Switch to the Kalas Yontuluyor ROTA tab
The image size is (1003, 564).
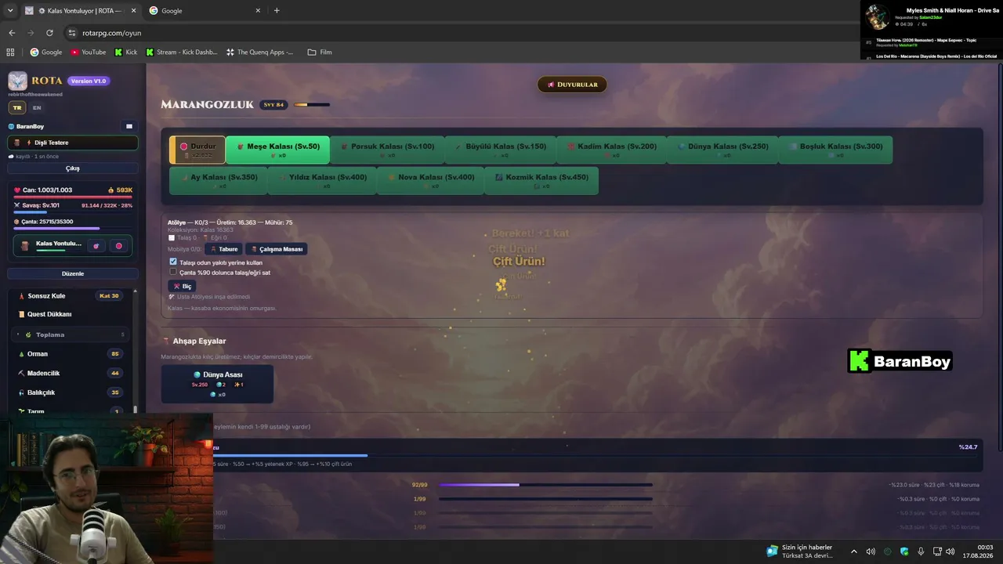tap(81, 10)
